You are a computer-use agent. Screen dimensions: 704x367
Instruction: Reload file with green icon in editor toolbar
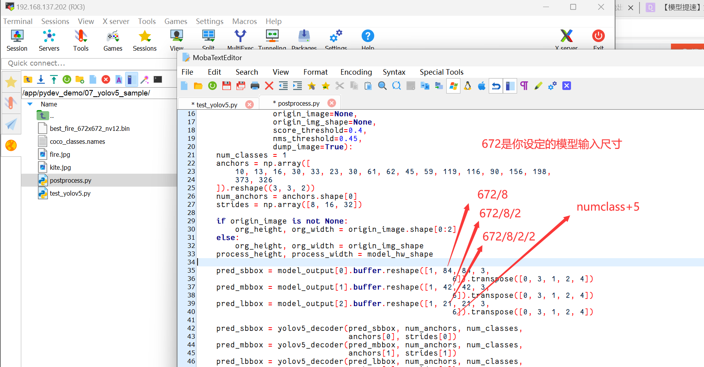[x=212, y=86]
